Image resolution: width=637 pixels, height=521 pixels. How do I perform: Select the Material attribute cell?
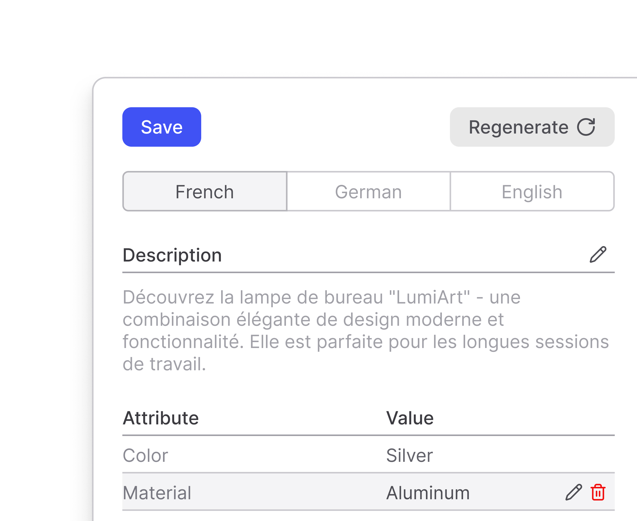pyautogui.click(x=157, y=493)
